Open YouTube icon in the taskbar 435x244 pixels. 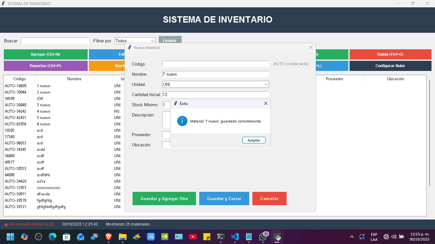192,237
